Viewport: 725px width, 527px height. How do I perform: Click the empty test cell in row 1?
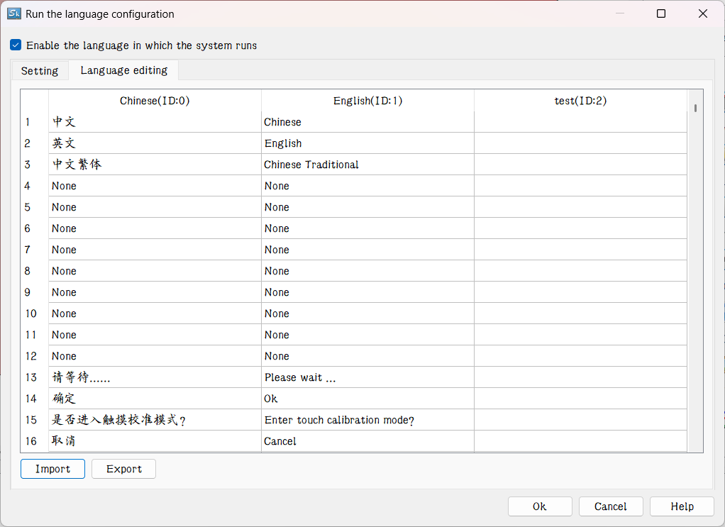coord(580,122)
